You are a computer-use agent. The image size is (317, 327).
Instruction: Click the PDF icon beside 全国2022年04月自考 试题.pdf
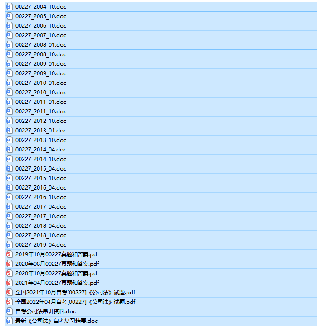click(9, 302)
